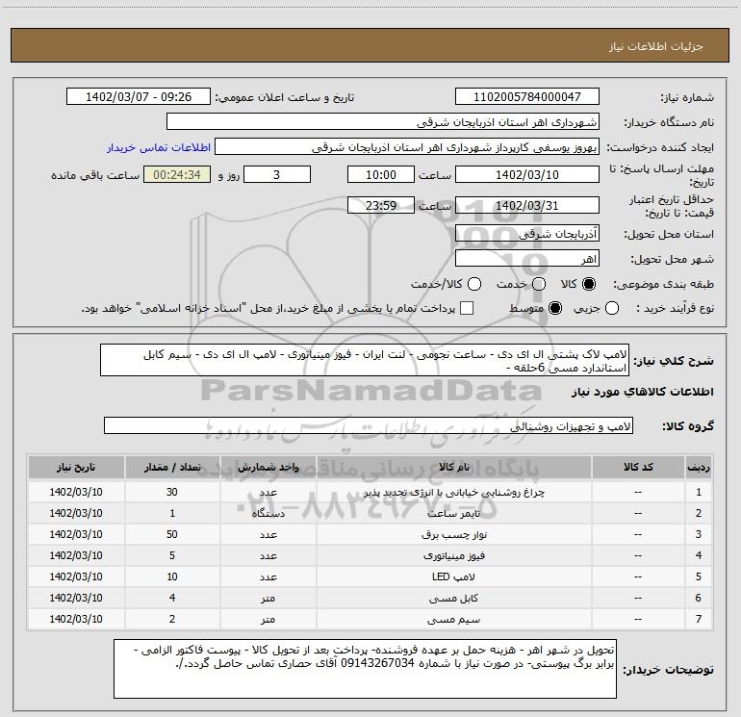Screen dimensions: 741x717
Task: Click the remaining days field showing 3
Action: tap(277, 174)
